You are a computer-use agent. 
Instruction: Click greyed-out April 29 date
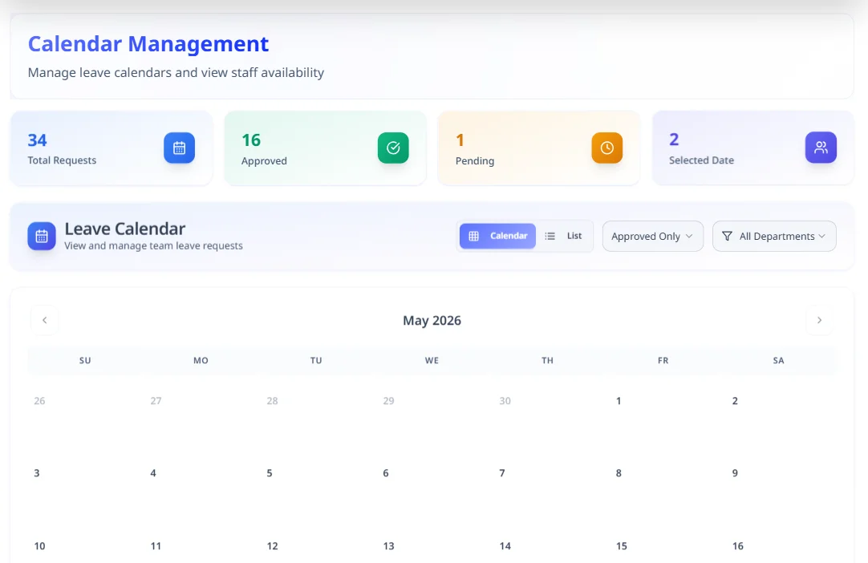[x=388, y=401]
